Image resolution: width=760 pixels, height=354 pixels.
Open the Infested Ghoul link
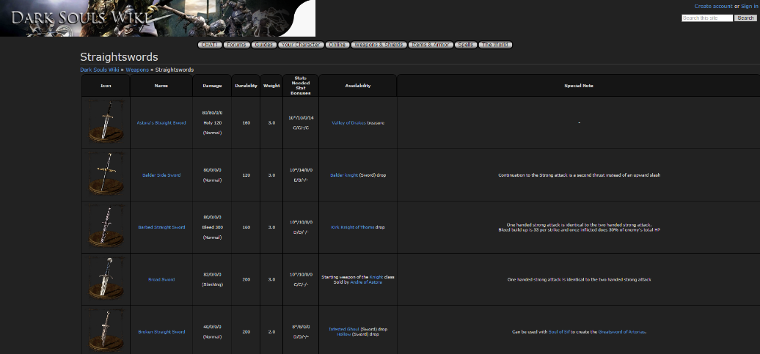tap(344, 329)
